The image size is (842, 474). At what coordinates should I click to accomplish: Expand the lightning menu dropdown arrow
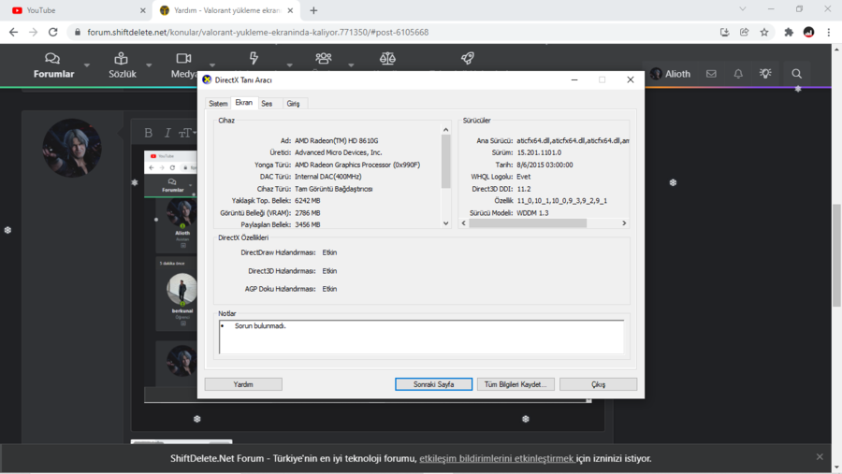coord(289,65)
